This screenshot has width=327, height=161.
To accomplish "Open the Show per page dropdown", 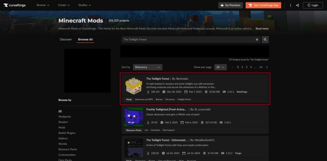I will 220,67.
